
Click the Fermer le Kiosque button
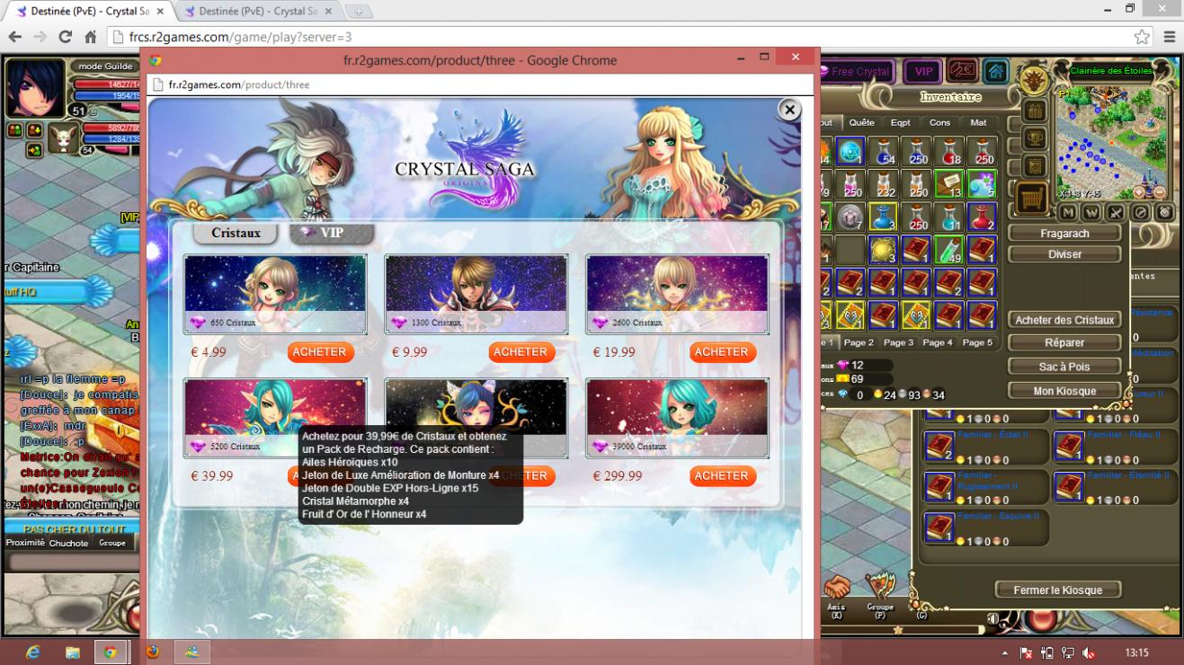[x=1058, y=590]
